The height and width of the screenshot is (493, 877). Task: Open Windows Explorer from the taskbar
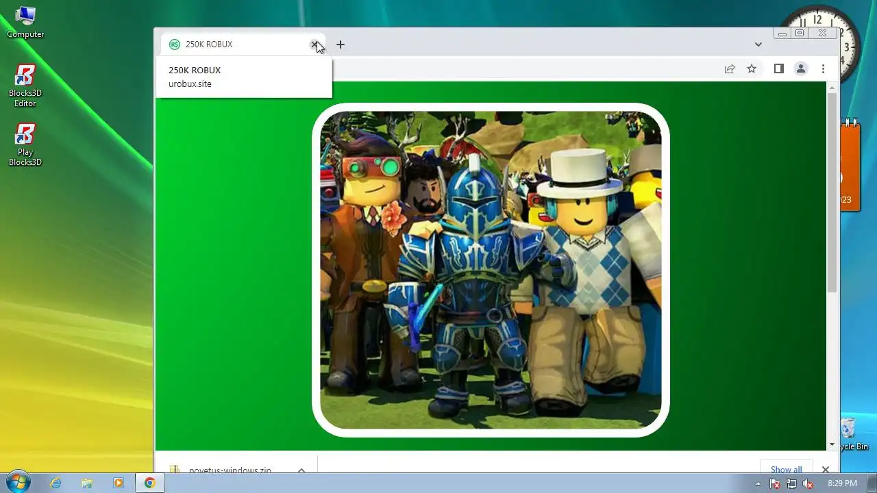[87, 483]
